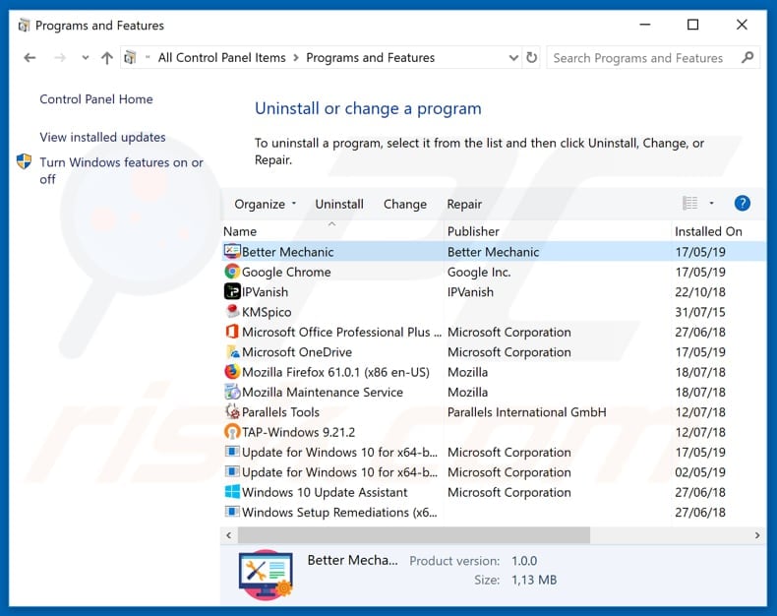
Task: Click the IPVanish program icon
Action: click(x=232, y=291)
